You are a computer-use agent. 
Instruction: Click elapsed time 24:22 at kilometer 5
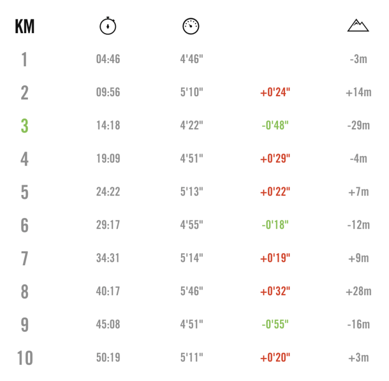108,192
